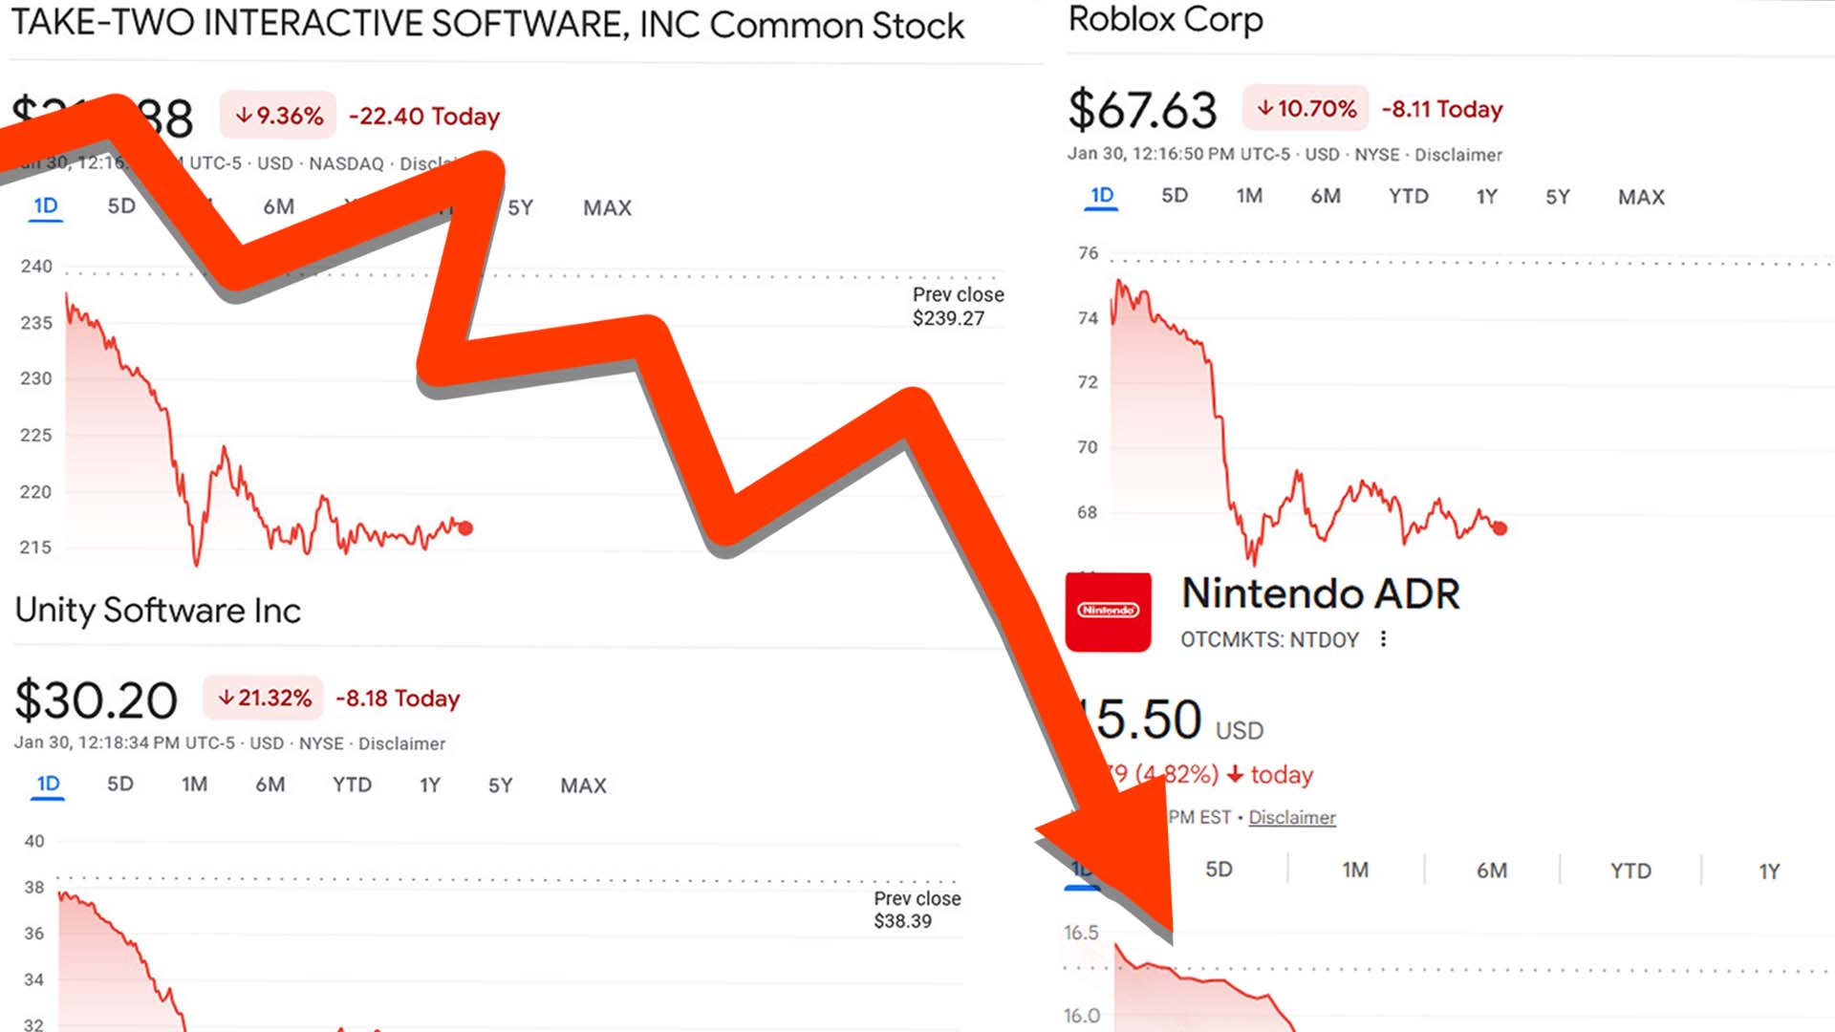Screen dimensions: 1835x1032
Task: Click Nintendo's underlined Disclaimer link
Action: coord(1292,818)
